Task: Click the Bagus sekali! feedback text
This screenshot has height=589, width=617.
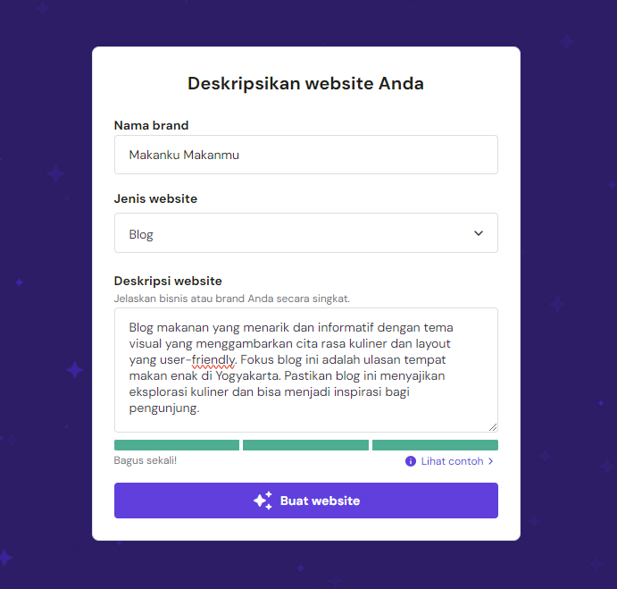Action: (x=146, y=461)
